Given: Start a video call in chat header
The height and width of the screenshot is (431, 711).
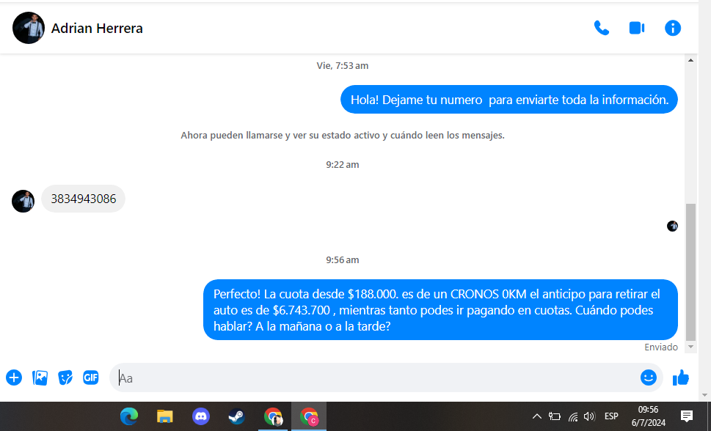Looking at the screenshot, I should click(636, 29).
